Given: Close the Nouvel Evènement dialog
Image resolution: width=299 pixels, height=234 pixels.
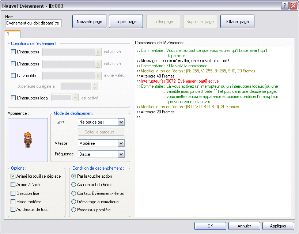Looking at the screenshot, I should 293,6.
